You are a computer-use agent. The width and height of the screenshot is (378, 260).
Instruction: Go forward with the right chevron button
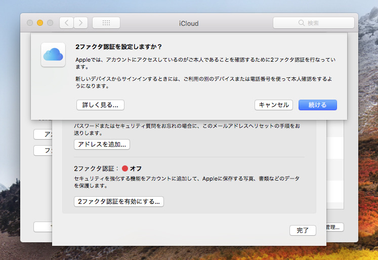click(x=80, y=23)
